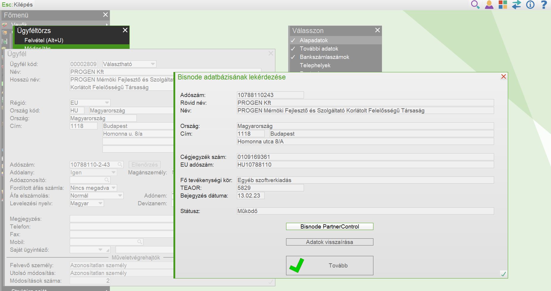
Task: Click the small checkmark in Bisnode dialog corner
Action: tap(503, 274)
